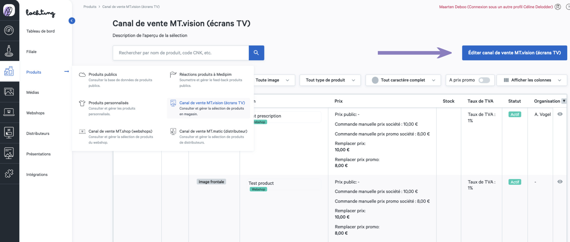Click the Actif status badge in Test product row
Screen dimensions: 570x242
point(515,182)
